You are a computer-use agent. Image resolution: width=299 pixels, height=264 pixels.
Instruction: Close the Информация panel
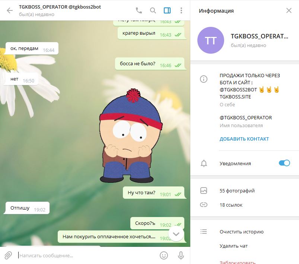click(289, 10)
